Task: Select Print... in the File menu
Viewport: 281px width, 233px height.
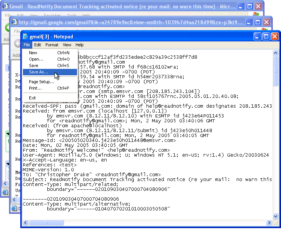Action: (x=35, y=88)
